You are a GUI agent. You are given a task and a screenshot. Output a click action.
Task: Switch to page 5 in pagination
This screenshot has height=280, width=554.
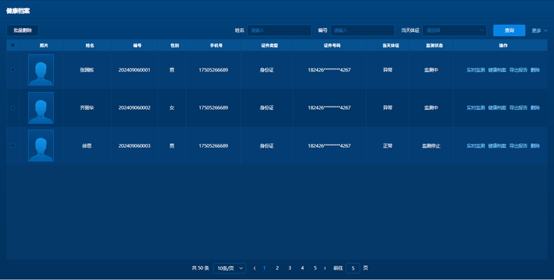[x=314, y=268]
